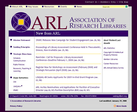137x112 pixels.
Task: Select the Public Policies sublink
Action: tap(19, 64)
